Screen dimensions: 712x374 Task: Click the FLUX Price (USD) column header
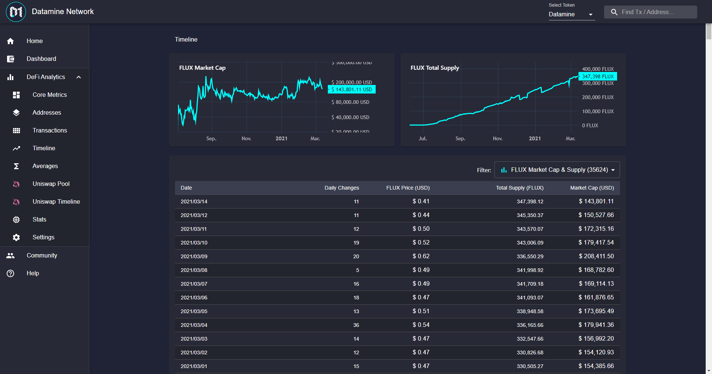tap(408, 188)
